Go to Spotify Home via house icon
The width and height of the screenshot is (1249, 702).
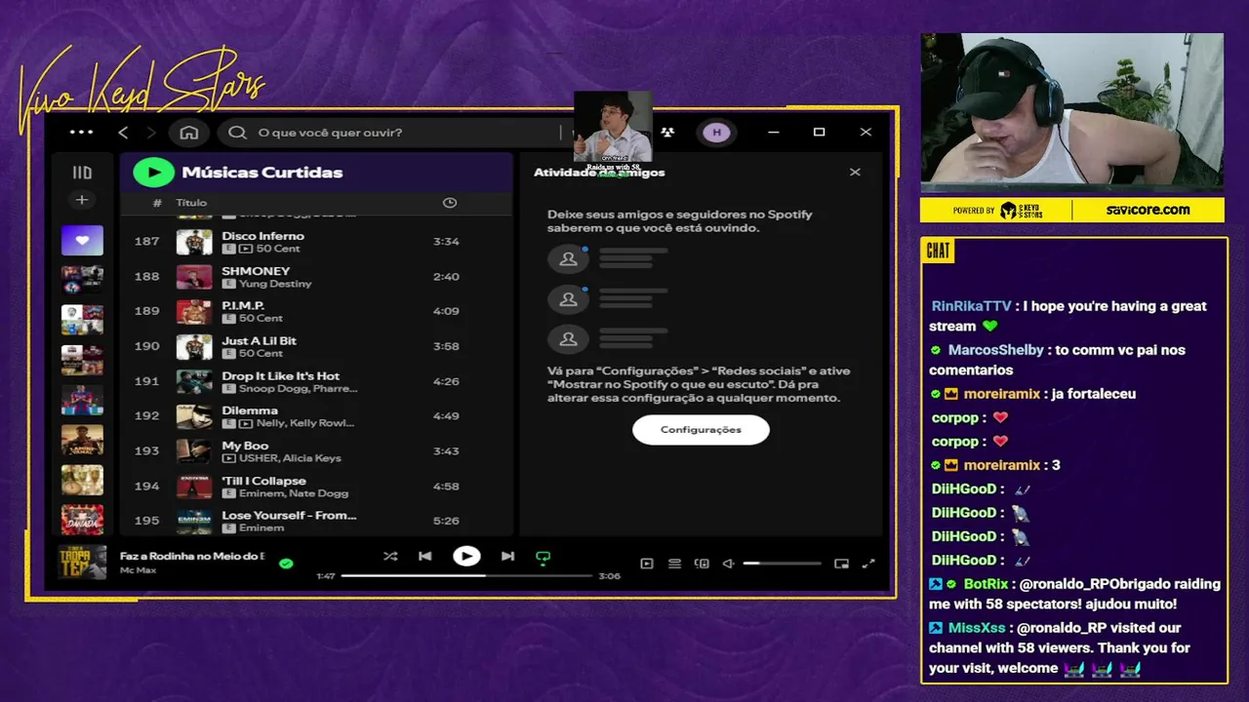tap(189, 133)
